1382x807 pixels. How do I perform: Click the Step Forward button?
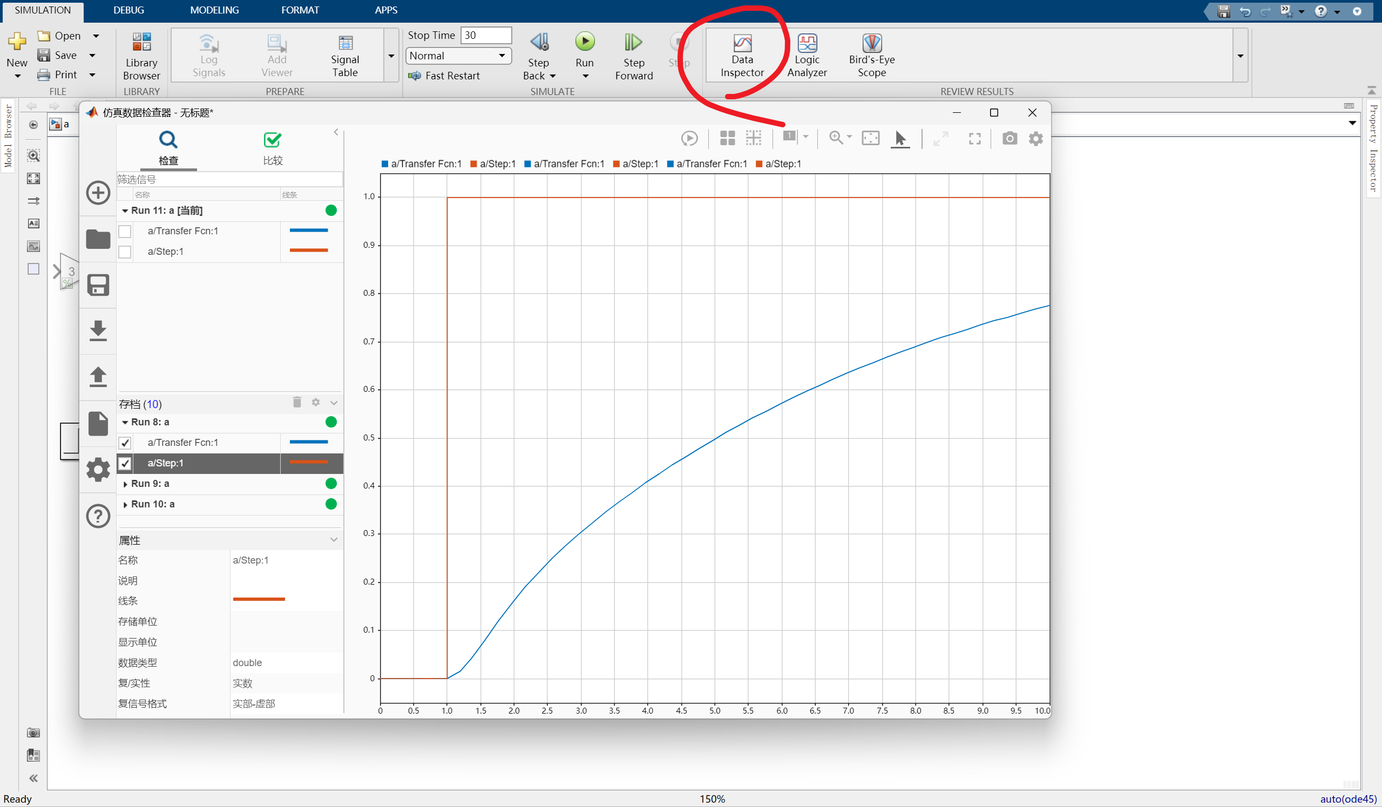(633, 56)
